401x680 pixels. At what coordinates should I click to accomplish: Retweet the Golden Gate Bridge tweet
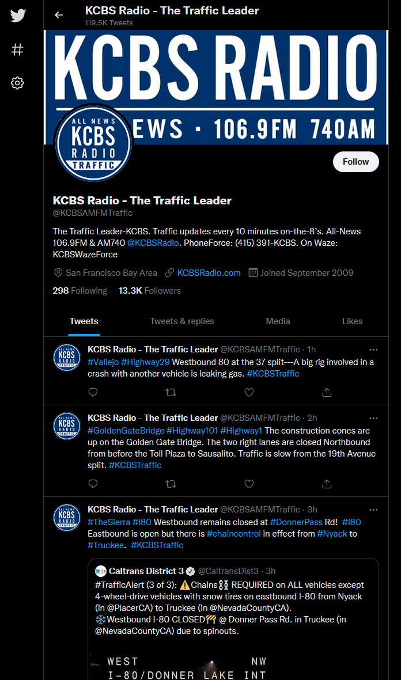pyautogui.click(x=171, y=484)
